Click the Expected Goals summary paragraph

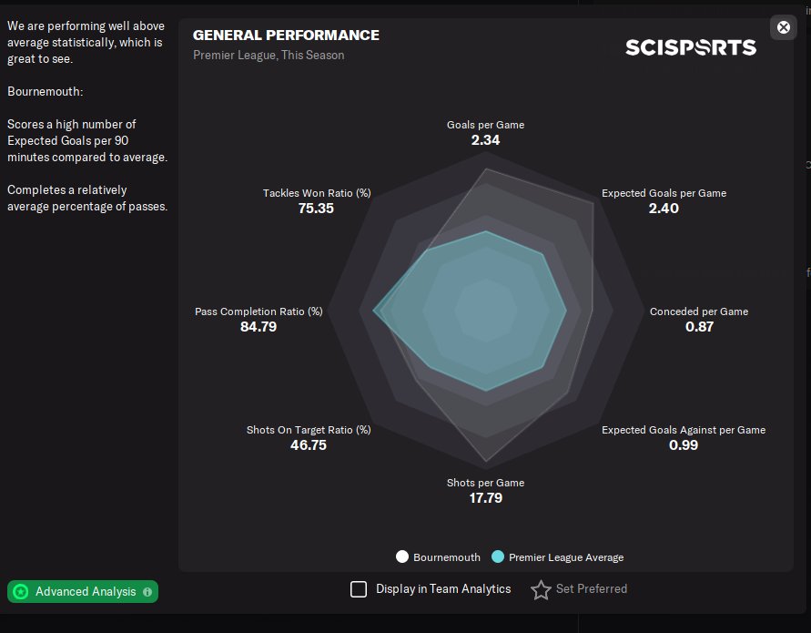[86, 140]
